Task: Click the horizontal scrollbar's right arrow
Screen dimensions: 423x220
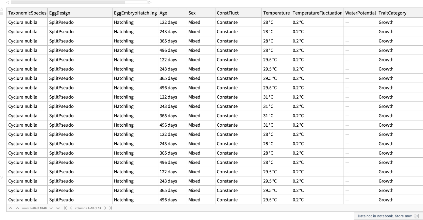Action: pos(150,2)
